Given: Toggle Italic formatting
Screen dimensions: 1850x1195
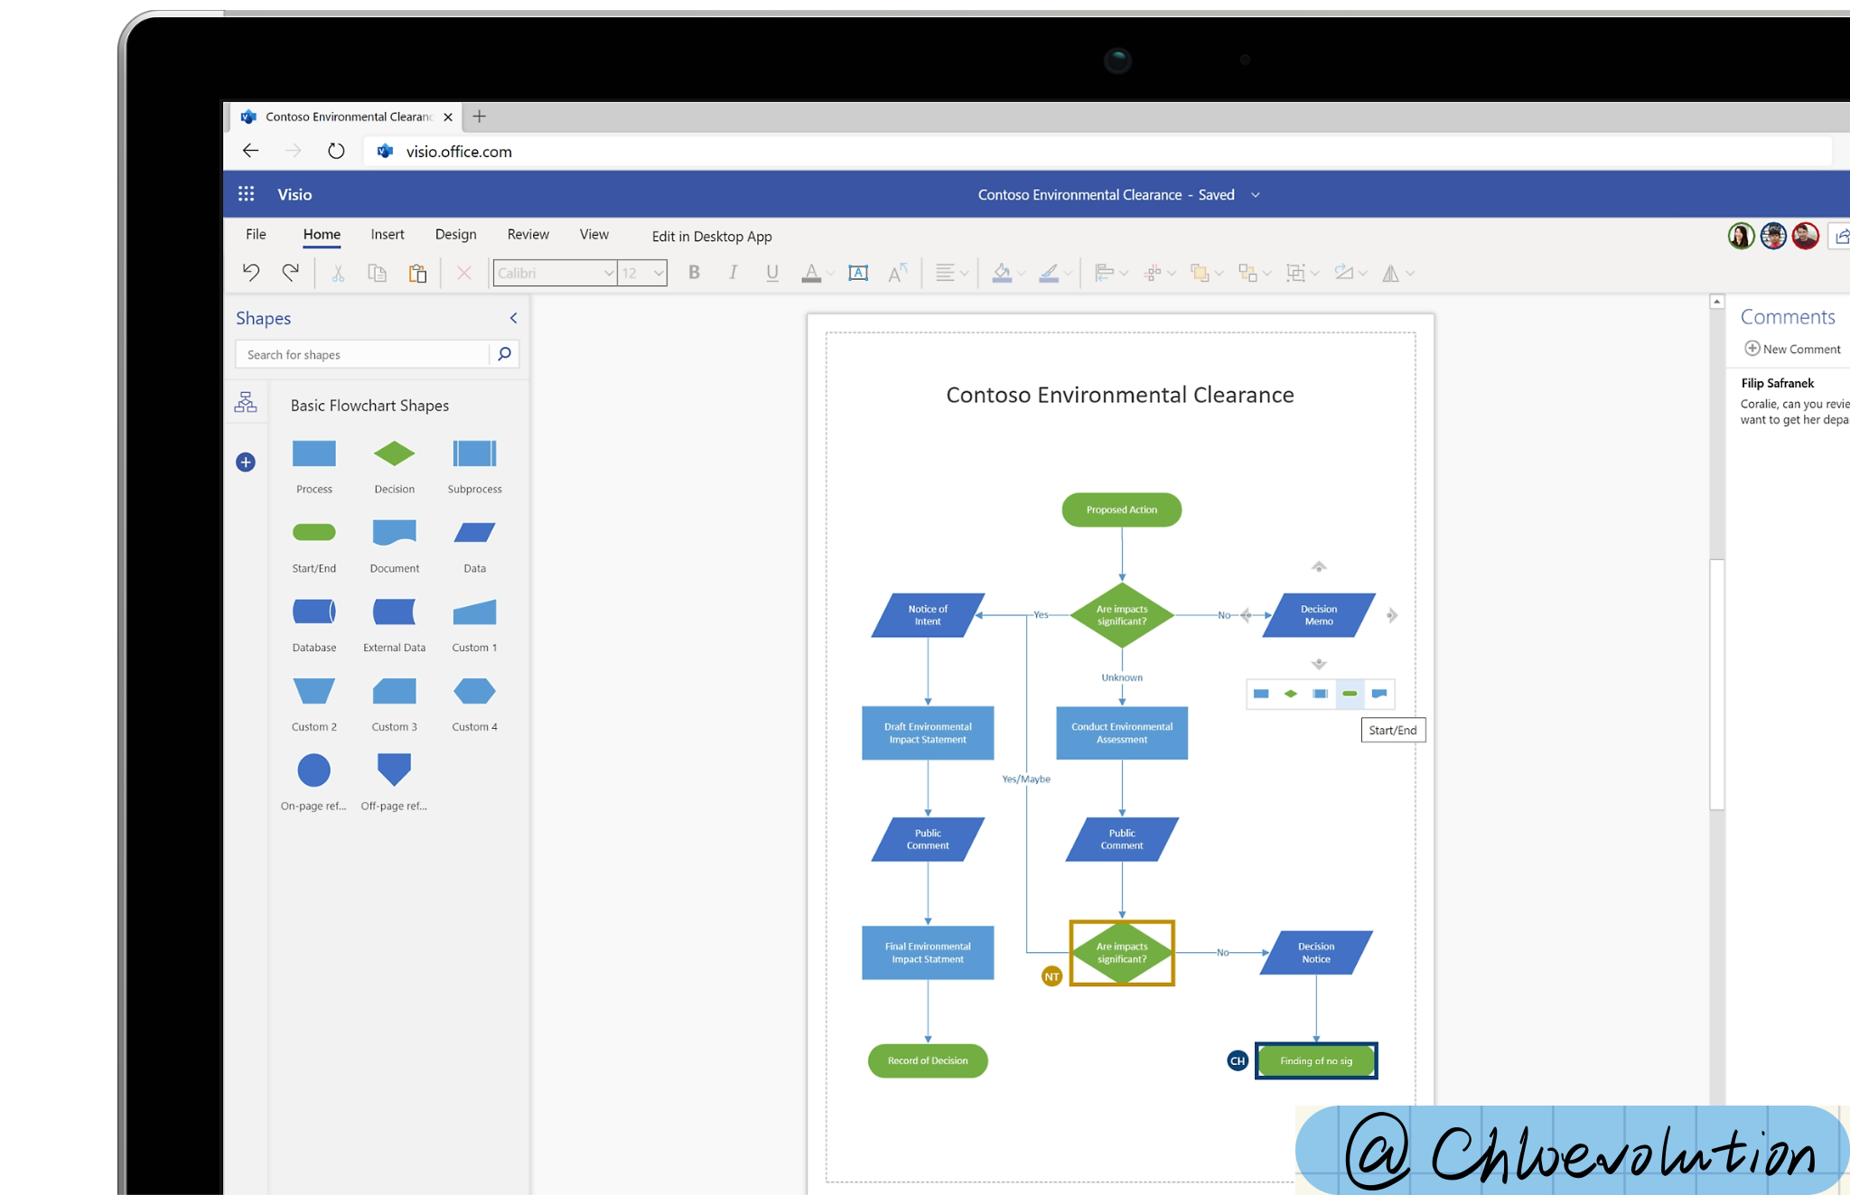Looking at the screenshot, I should (733, 273).
